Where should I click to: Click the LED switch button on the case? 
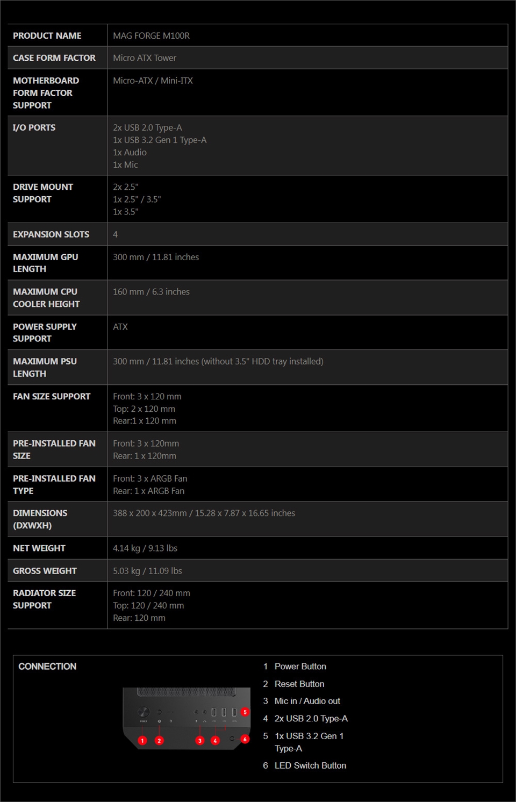pyautogui.click(x=232, y=739)
